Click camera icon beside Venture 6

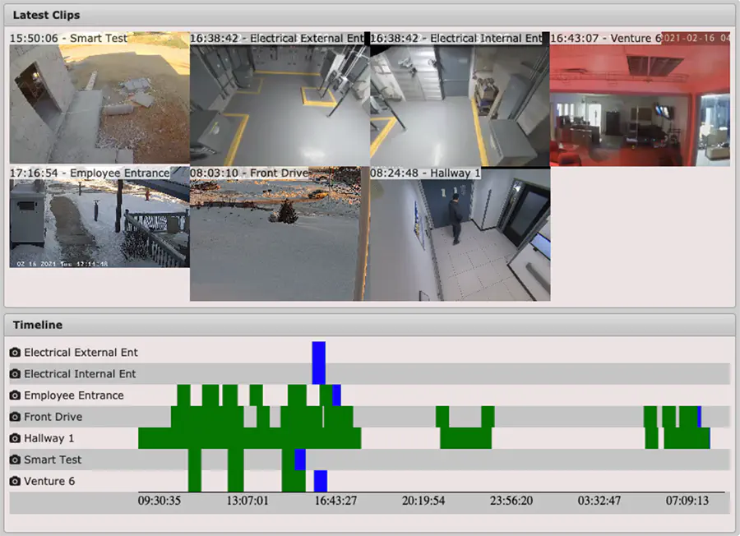pos(15,481)
